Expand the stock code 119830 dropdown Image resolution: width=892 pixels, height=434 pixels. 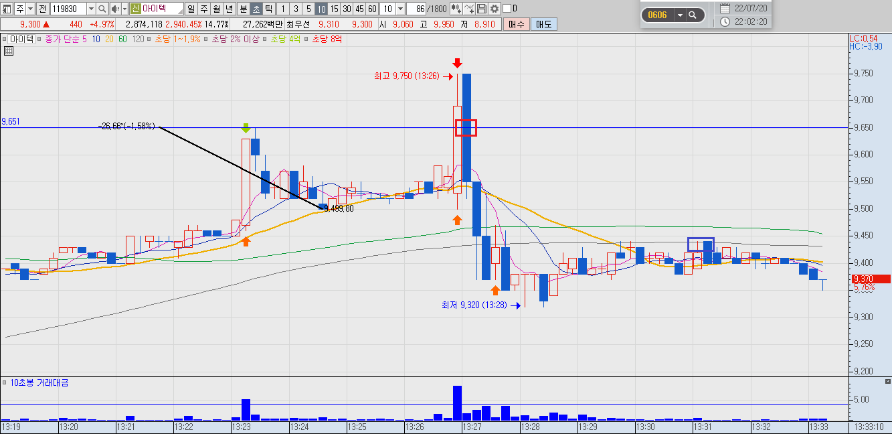(91, 9)
